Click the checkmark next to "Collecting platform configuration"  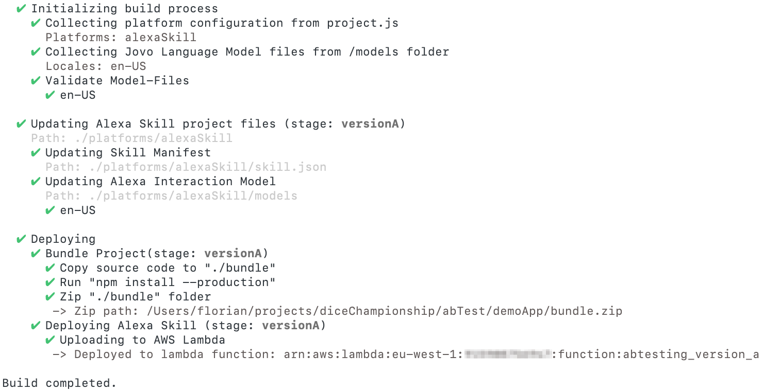[x=36, y=23]
